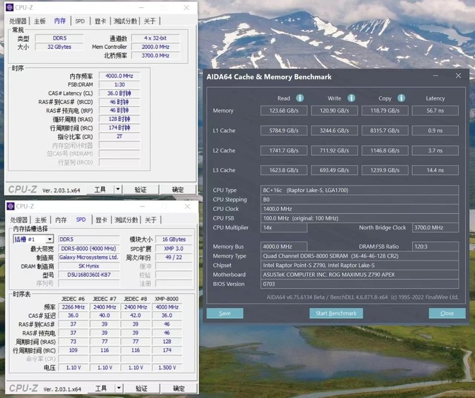Click 大小 value 32 GBytes

[59, 47]
